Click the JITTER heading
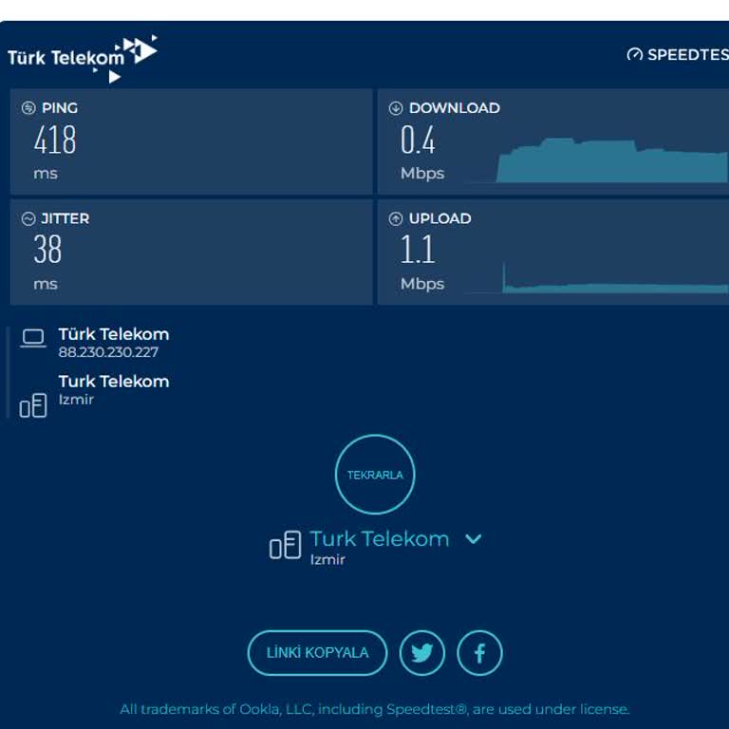729x729 pixels. click(x=65, y=218)
